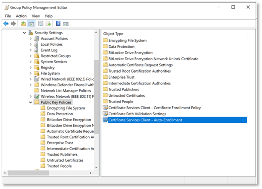Click the Back arrow toolbar icon
The image size is (262, 189).
point(6,24)
